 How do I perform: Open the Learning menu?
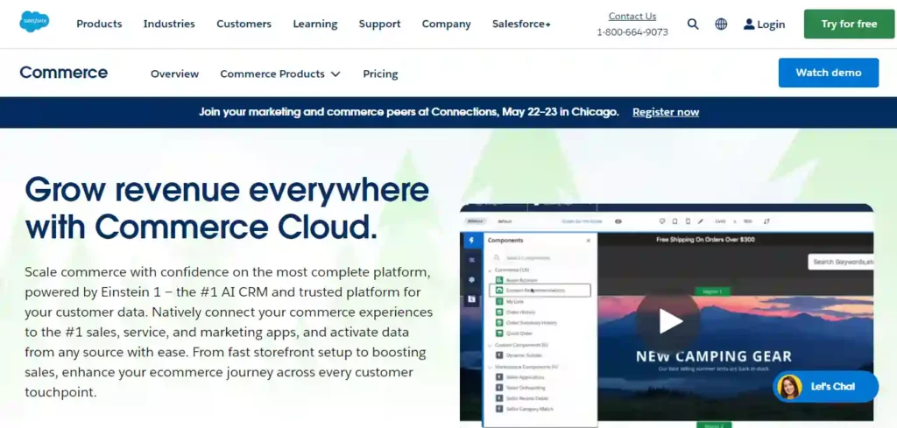coord(315,24)
